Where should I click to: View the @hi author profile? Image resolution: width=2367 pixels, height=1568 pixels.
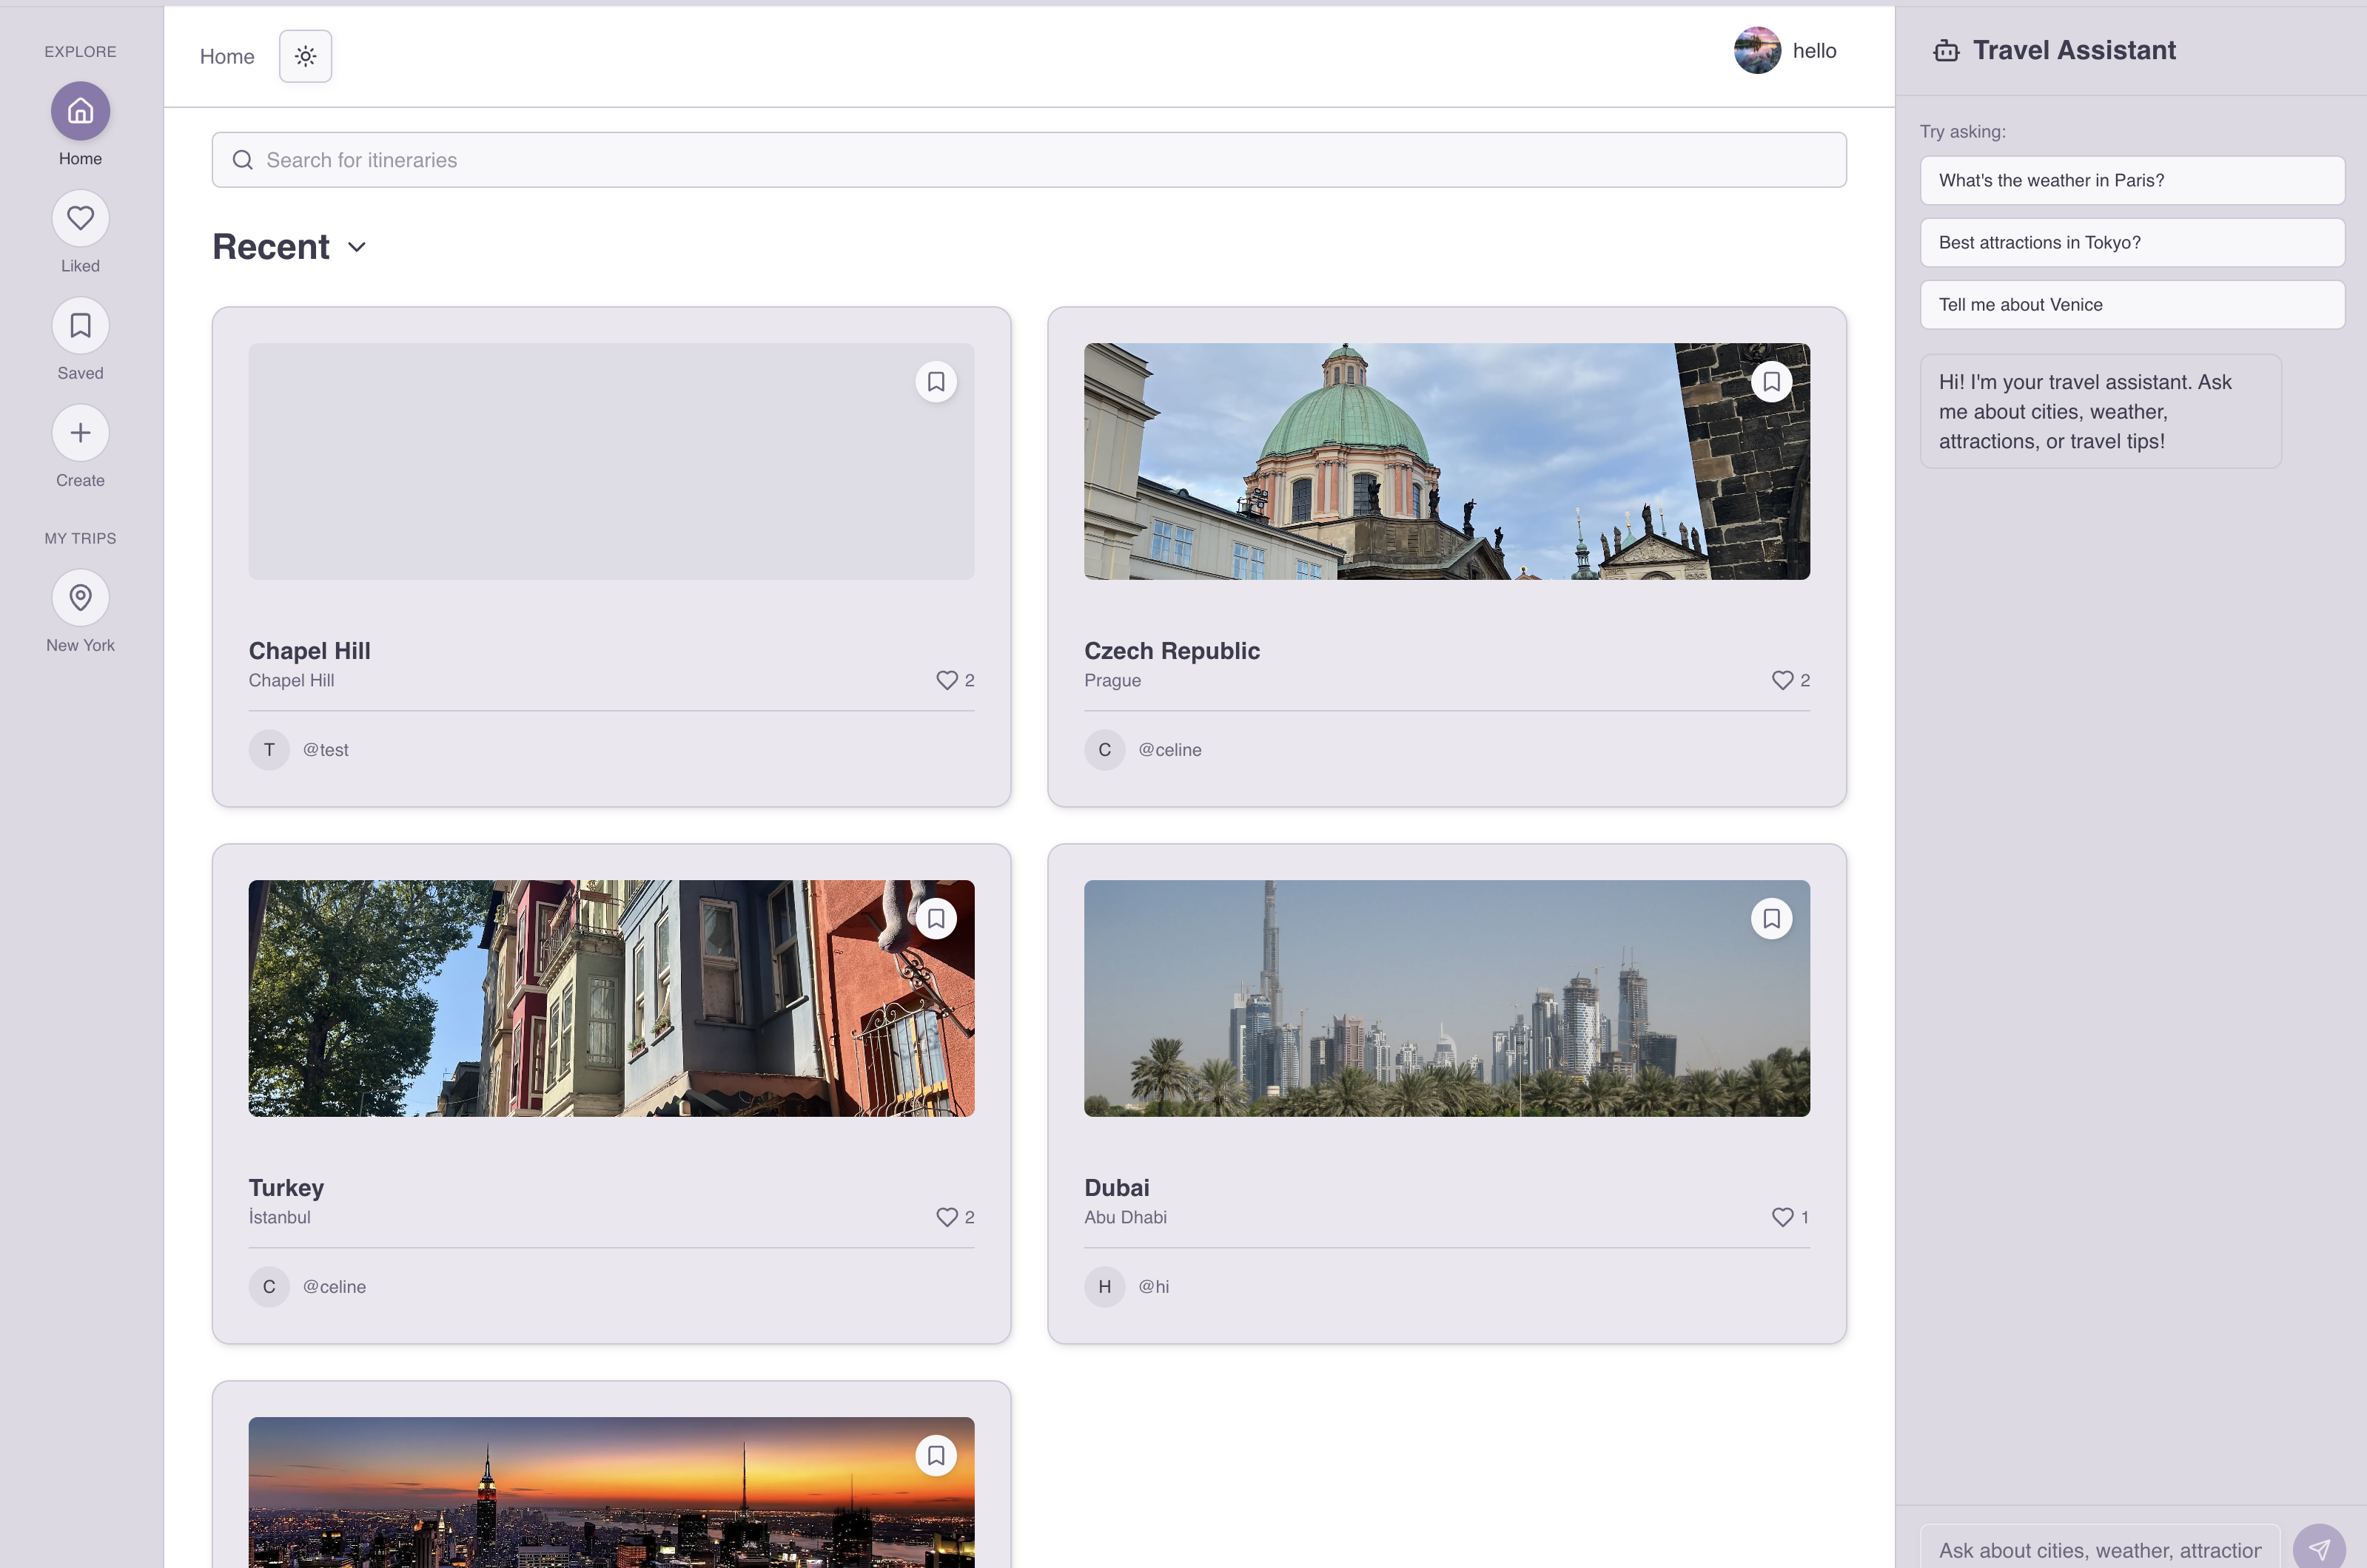(x=1153, y=1287)
